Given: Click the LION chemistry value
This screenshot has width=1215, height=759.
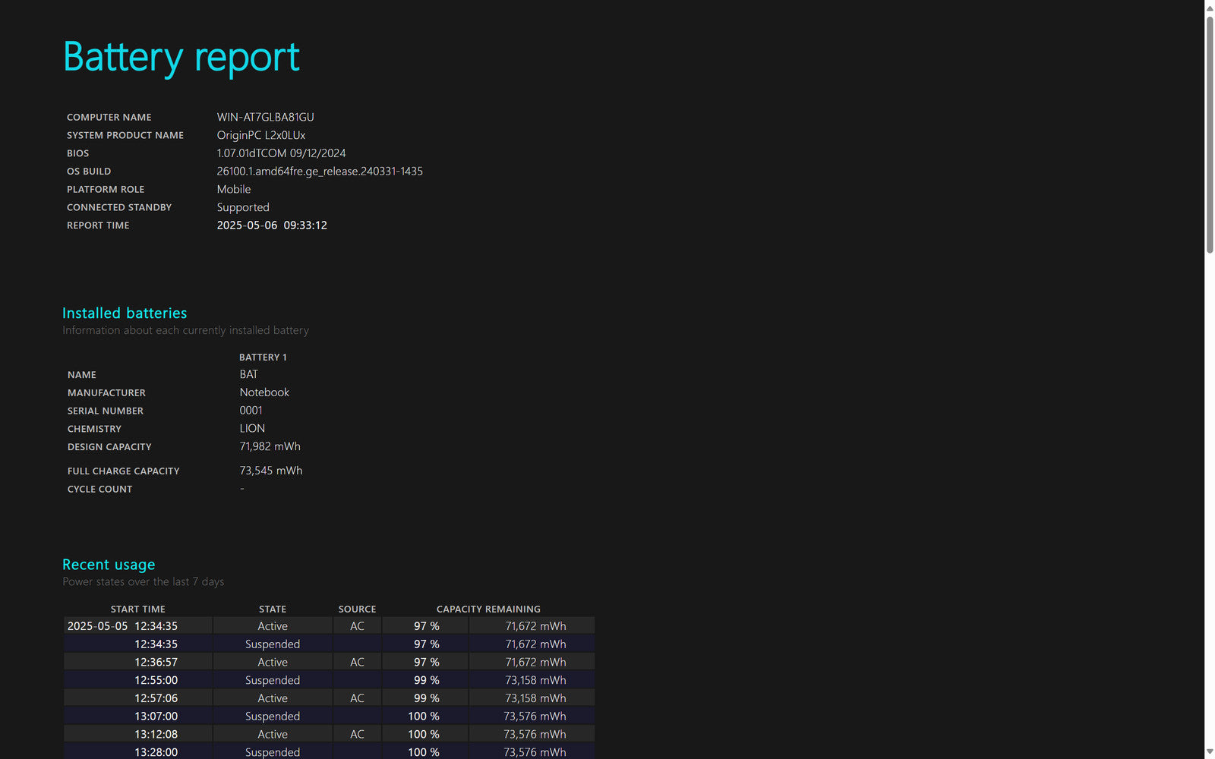Looking at the screenshot, I should point(252,429).
